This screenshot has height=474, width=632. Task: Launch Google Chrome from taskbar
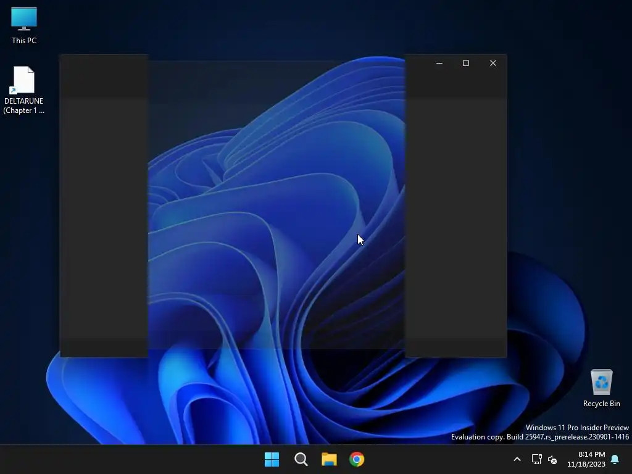[x=357, y=459]
